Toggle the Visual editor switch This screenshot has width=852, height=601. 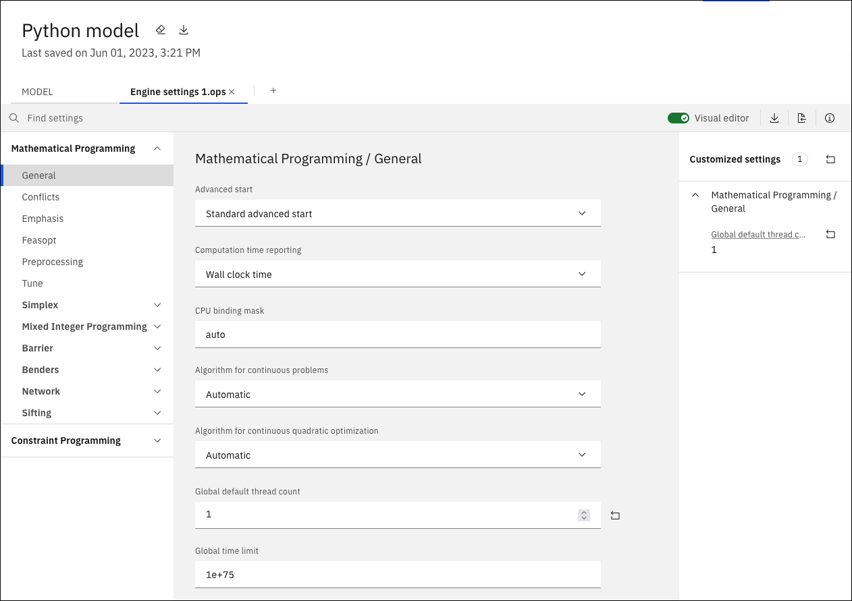click(678, 118)
